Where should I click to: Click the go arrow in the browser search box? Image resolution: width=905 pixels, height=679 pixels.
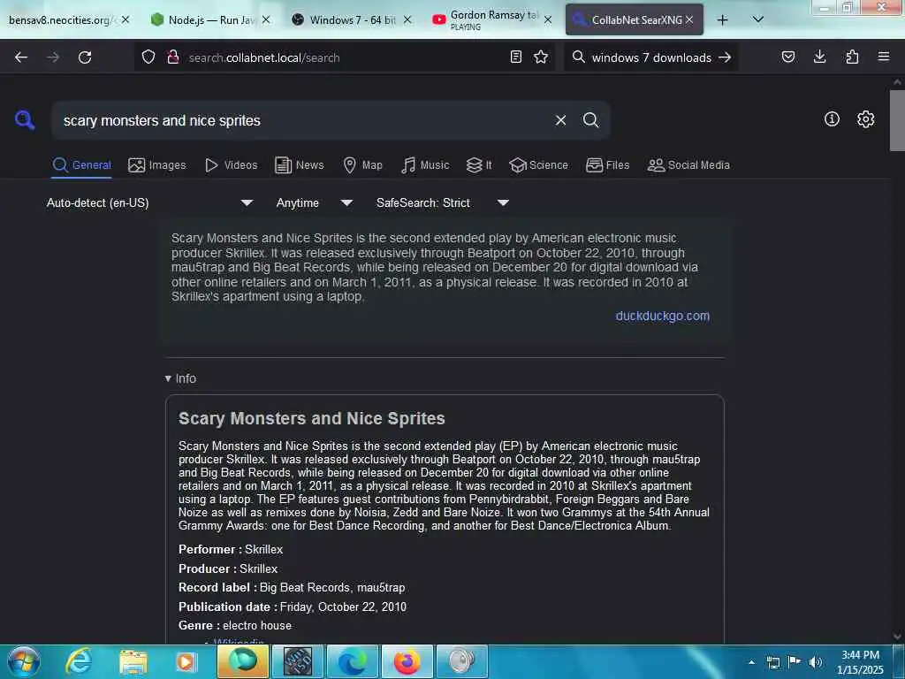[x=725, y=57]
